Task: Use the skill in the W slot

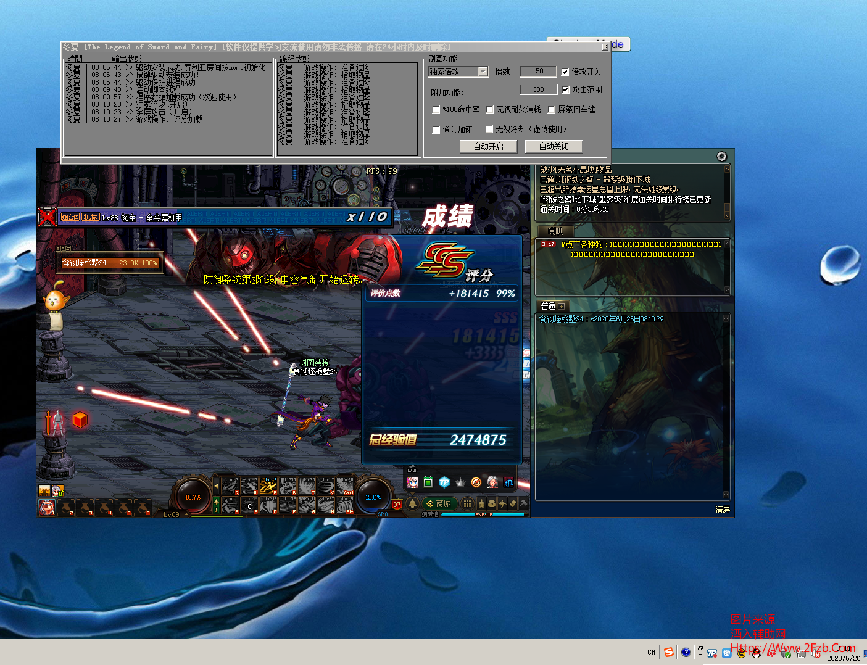Action: click(x=249, y=486)
